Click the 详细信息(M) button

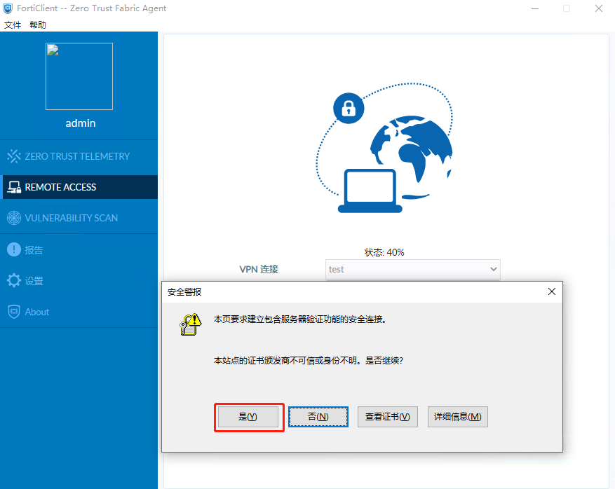[x=457, y=417]
